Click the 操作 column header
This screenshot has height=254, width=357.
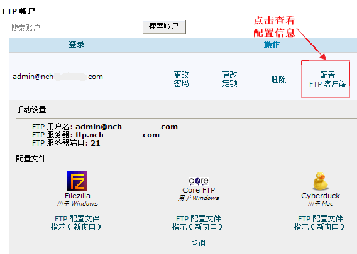pyautogui.click(x=272, y=45)
